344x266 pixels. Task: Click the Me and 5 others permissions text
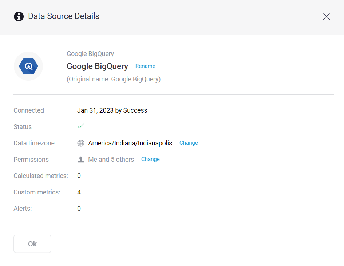[111, 159]
